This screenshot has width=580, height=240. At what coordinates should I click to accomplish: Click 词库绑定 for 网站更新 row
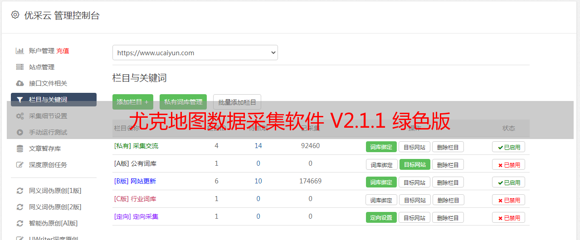(x=381, y=182)
